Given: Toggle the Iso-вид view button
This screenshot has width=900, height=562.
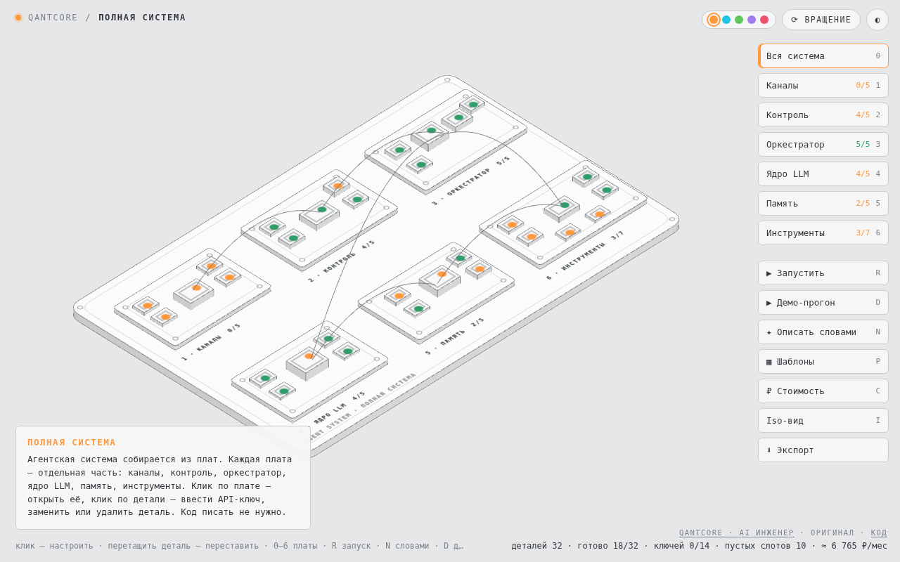Looking at the screenshot, I should (823, 421).
